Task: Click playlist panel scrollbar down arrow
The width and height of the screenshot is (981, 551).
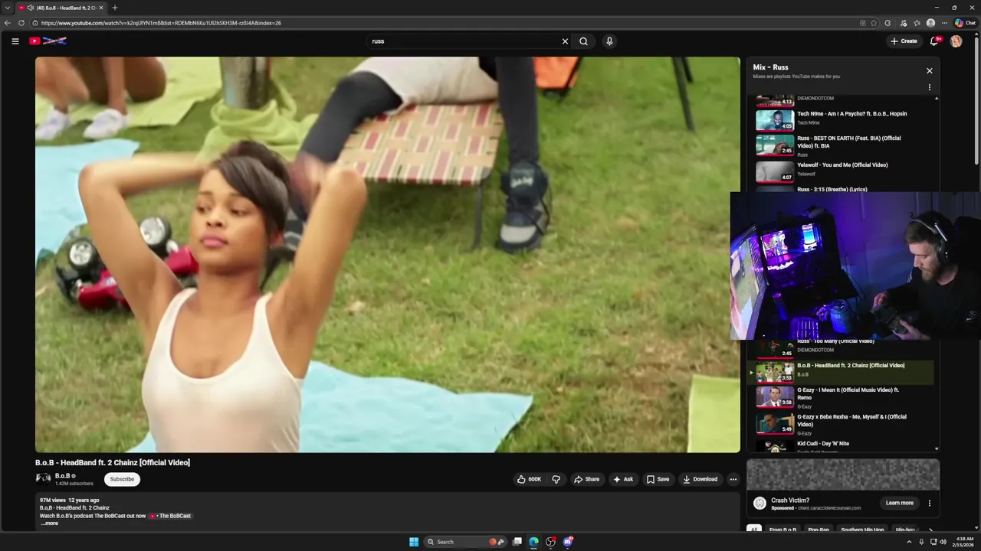Action: click(x=937, y=449)
